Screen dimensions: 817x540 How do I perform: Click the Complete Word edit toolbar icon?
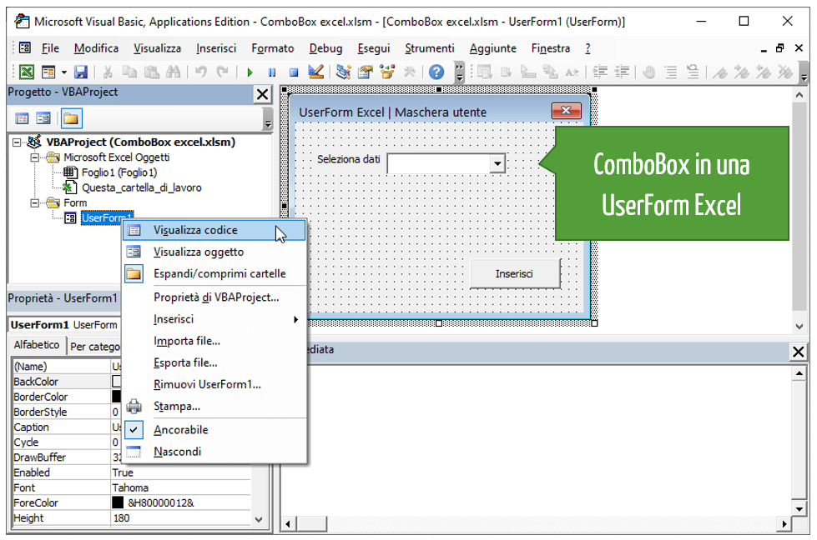point(572,72)
